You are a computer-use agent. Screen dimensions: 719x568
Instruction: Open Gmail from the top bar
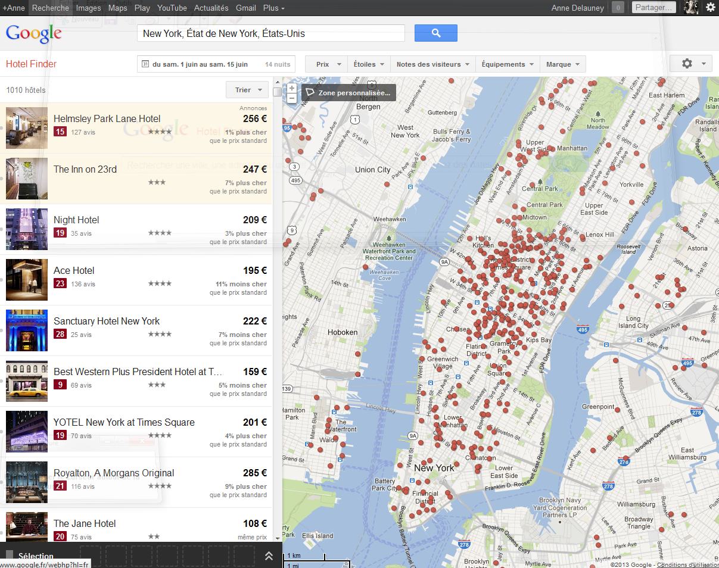pos(246,8)
